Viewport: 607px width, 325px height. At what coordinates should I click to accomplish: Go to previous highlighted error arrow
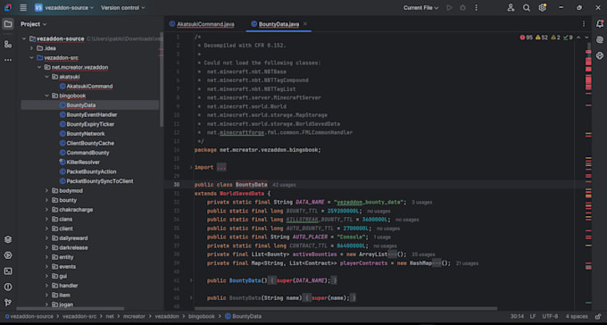578,37
